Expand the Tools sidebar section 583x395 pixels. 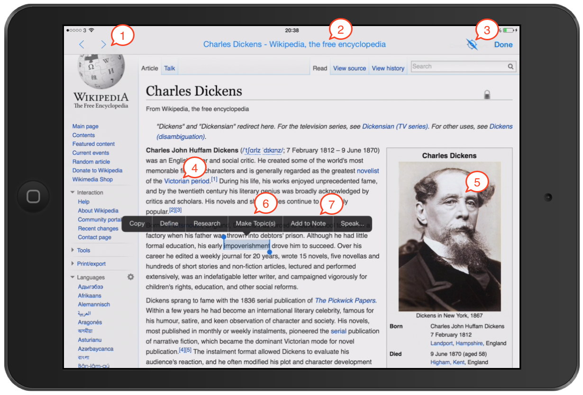(x=73, y=250)
